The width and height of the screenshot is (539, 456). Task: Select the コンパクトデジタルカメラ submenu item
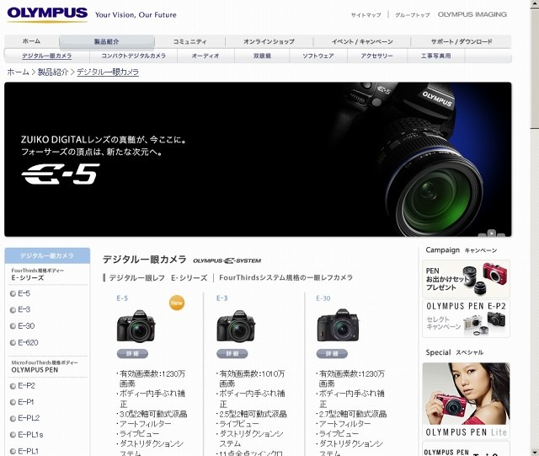click(x=133, y=56)
